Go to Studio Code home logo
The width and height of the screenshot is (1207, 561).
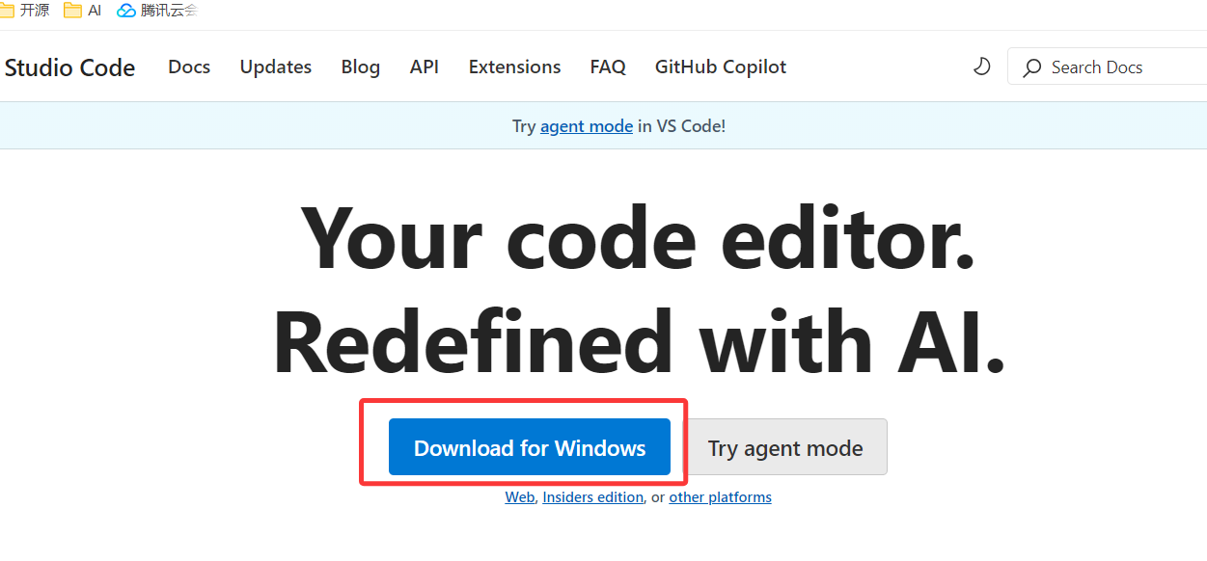69,67
